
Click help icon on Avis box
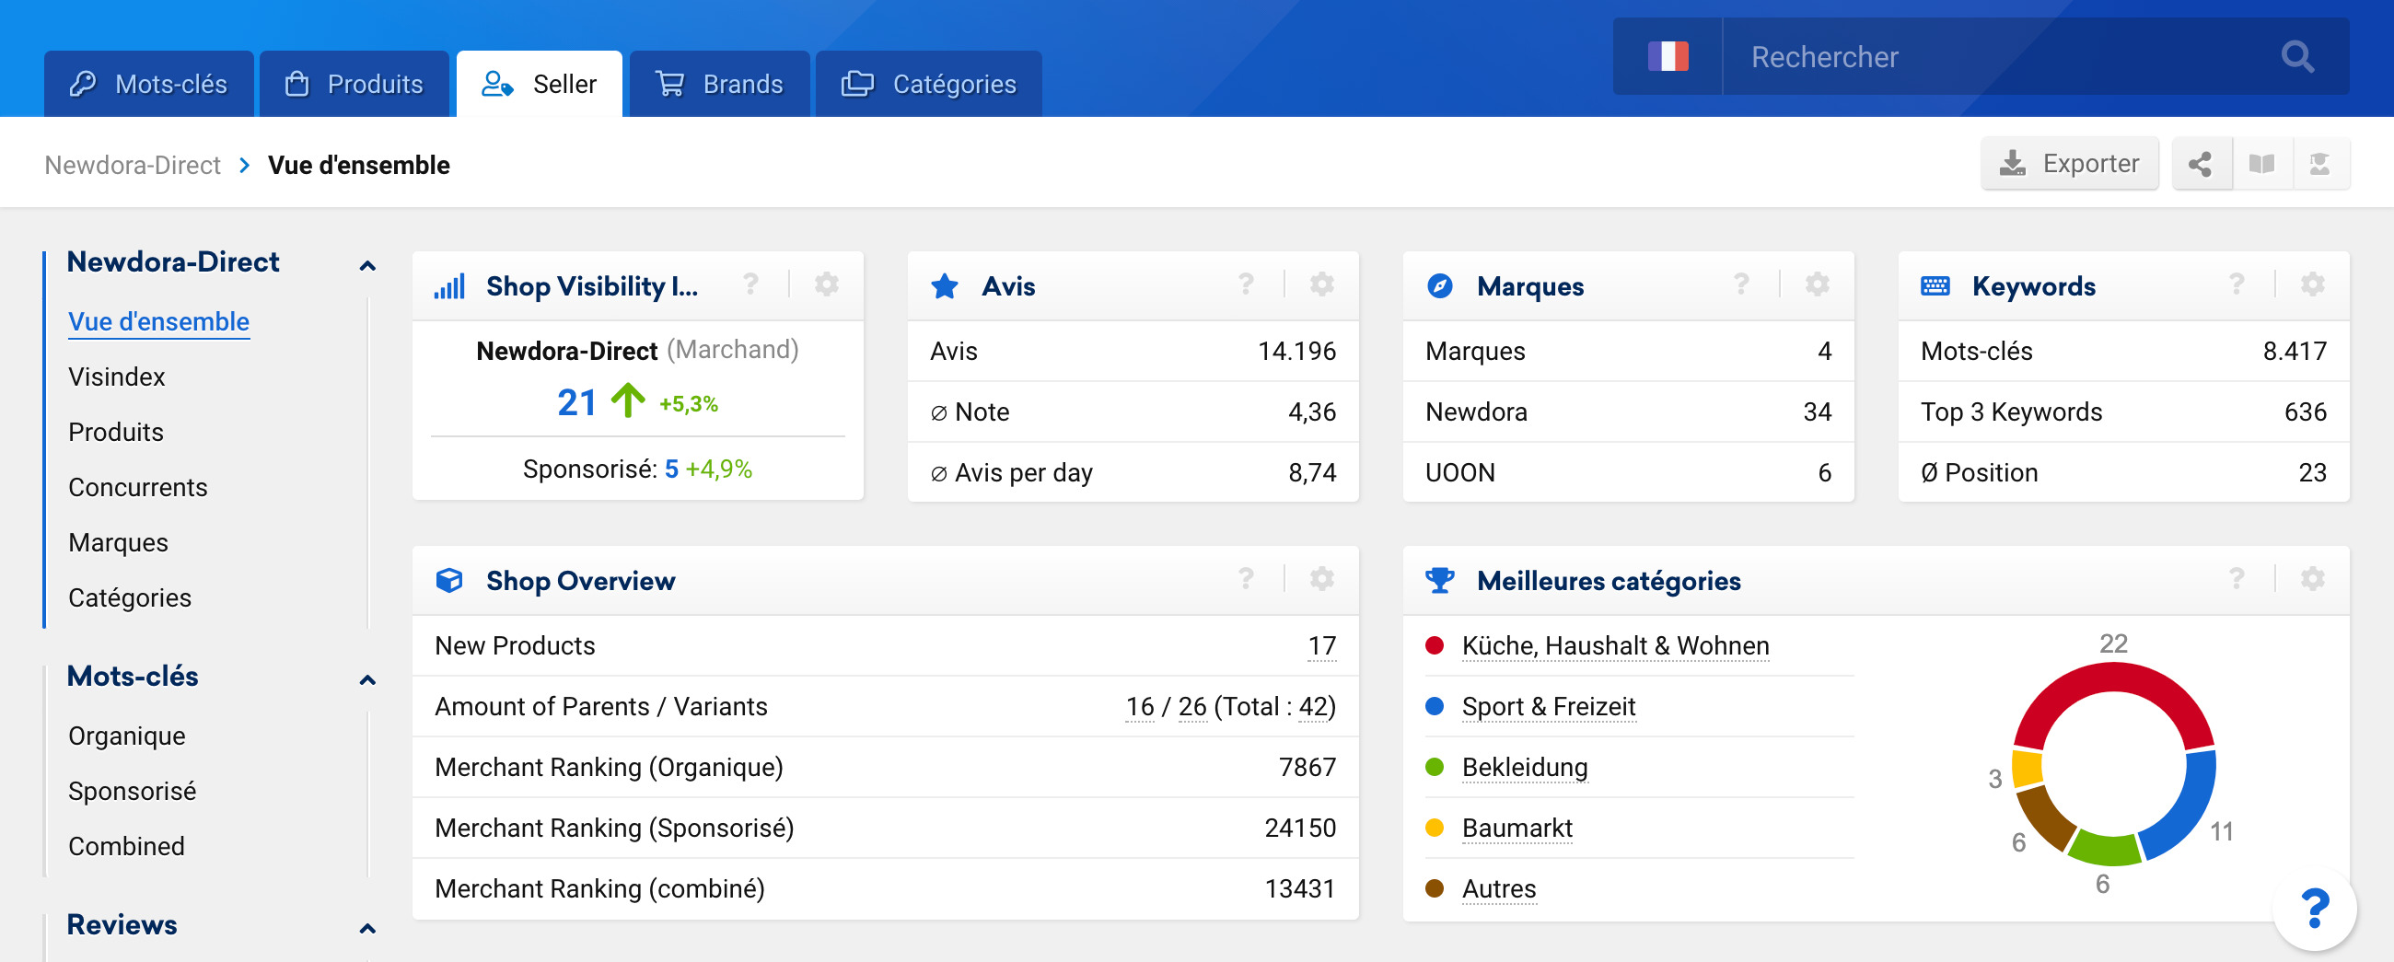click(x=1246, y=284)
